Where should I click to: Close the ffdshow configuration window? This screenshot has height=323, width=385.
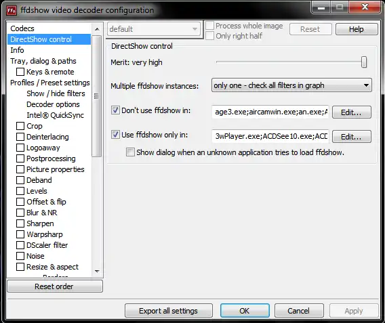[x=365, y=7]
